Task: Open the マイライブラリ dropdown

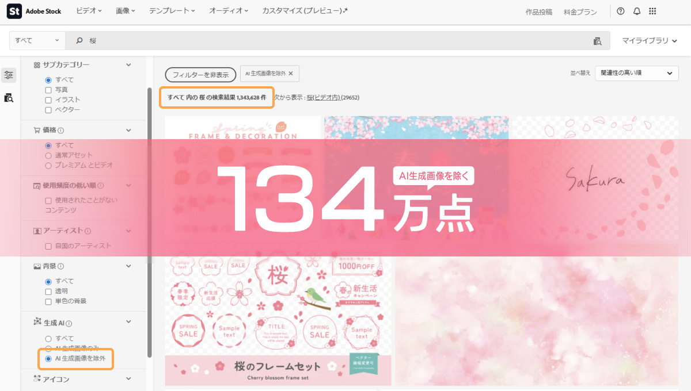Action: click(647, 41)
